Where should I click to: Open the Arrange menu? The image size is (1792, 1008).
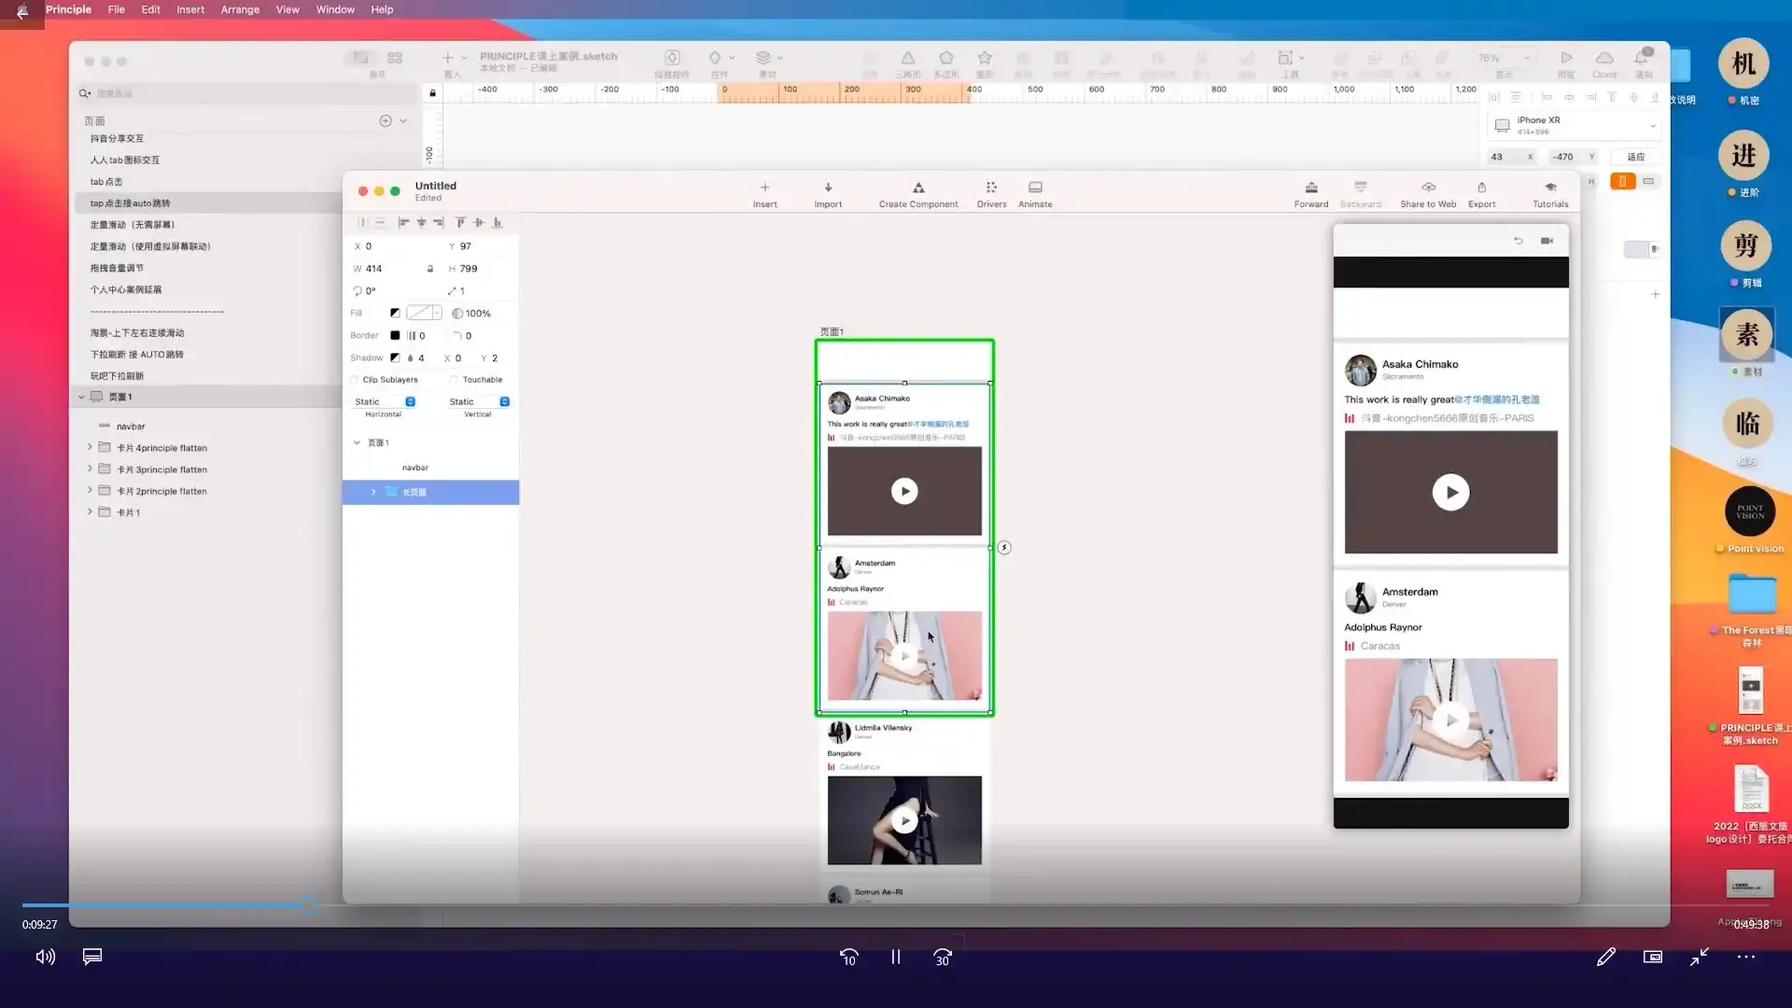coord(240,9)
